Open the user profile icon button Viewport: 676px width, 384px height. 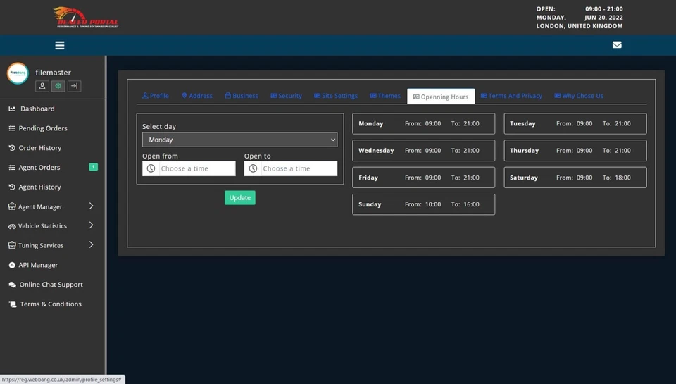tap(42, 86)
